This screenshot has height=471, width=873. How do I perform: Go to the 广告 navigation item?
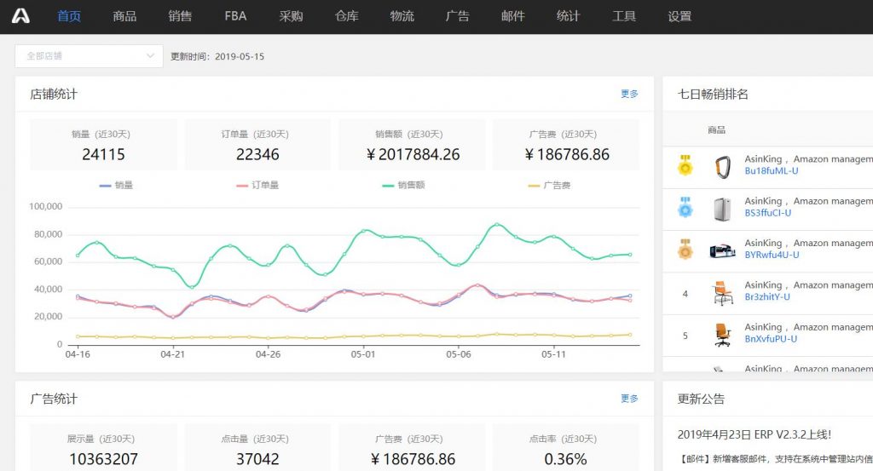point(457,16)
